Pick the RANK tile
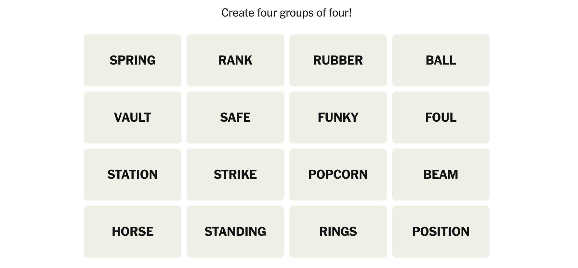Screen dimensions: 578x268 (235, 60)
